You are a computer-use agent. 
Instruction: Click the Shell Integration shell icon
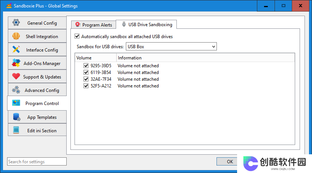tap(16, 36)
